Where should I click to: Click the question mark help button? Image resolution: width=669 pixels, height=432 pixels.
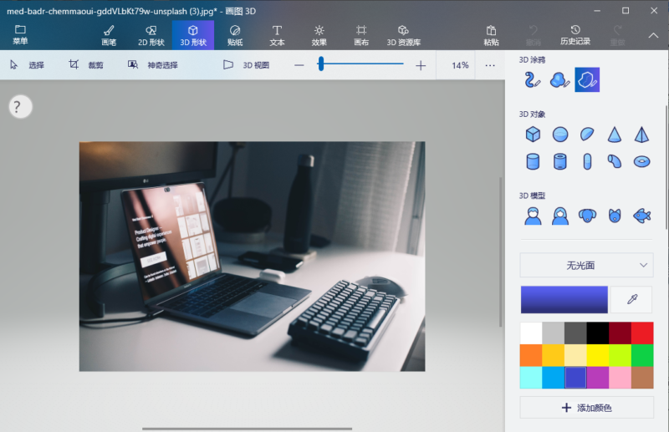click(20, 107)
